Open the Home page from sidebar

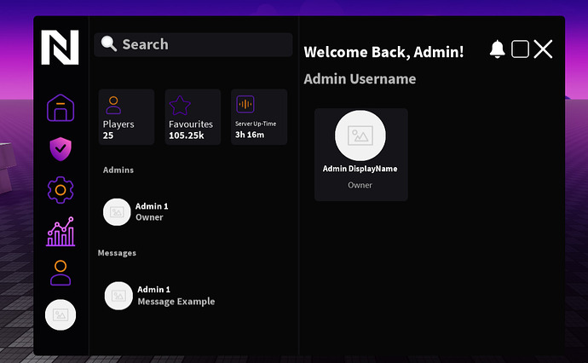click(61, 108)
